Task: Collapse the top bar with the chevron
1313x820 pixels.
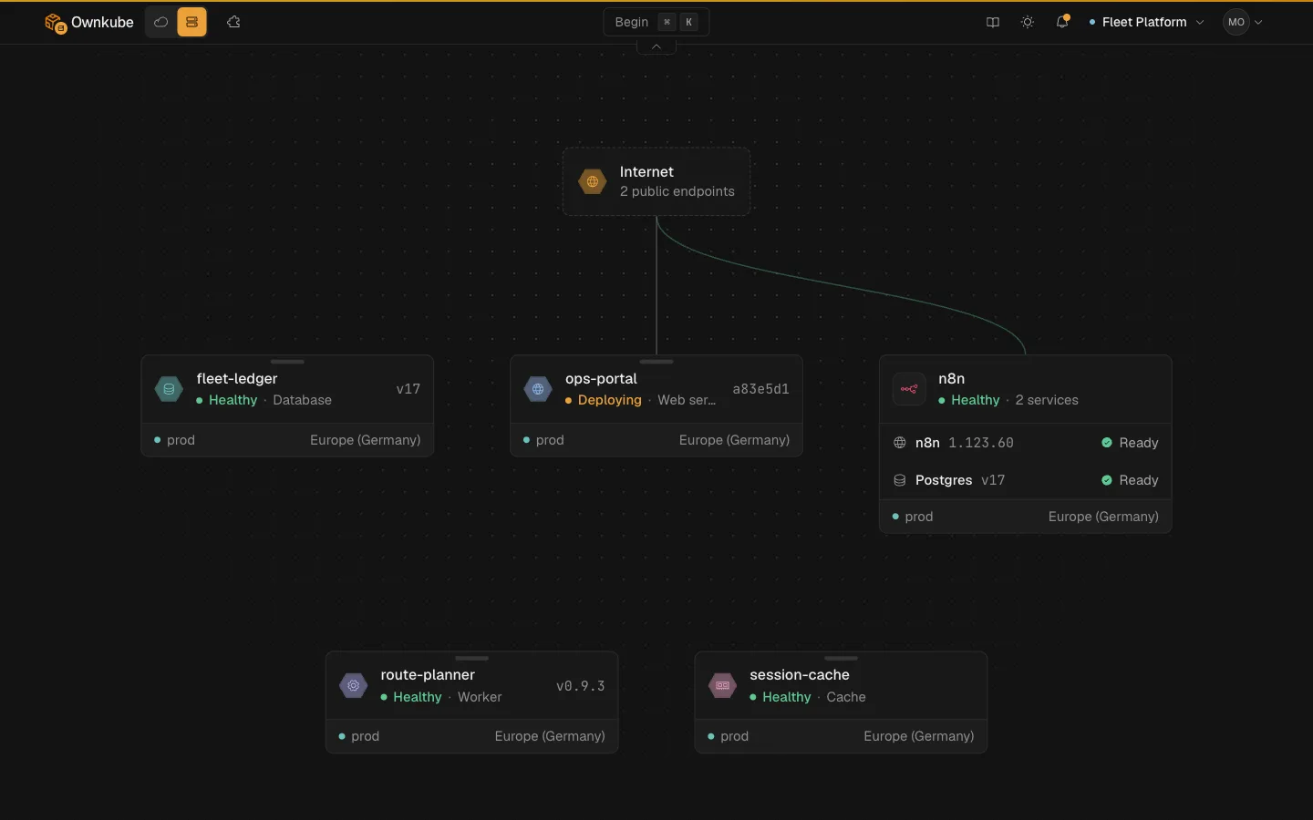Action: pos(656,46)
